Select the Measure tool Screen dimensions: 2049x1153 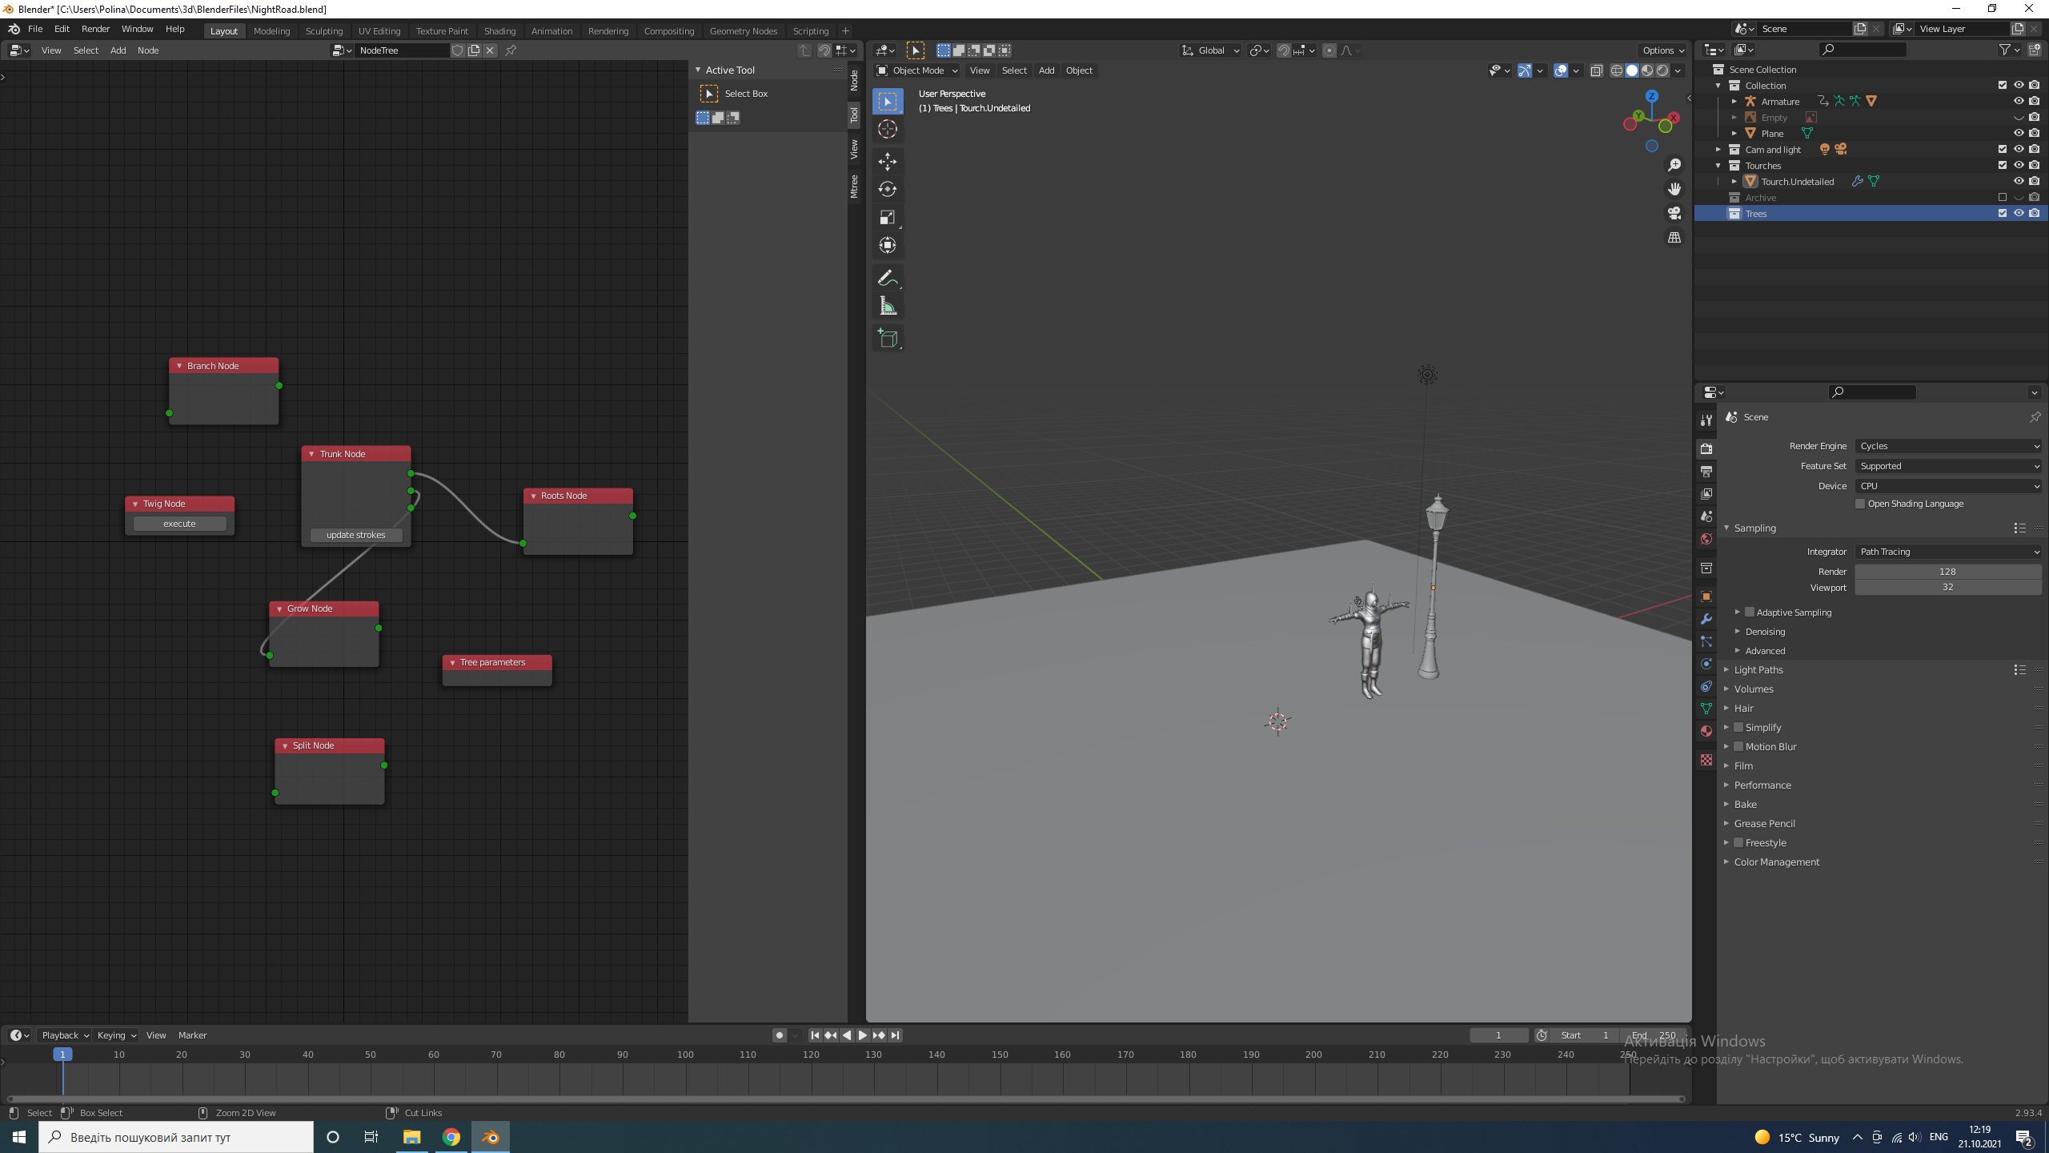(x=888, y=305)
